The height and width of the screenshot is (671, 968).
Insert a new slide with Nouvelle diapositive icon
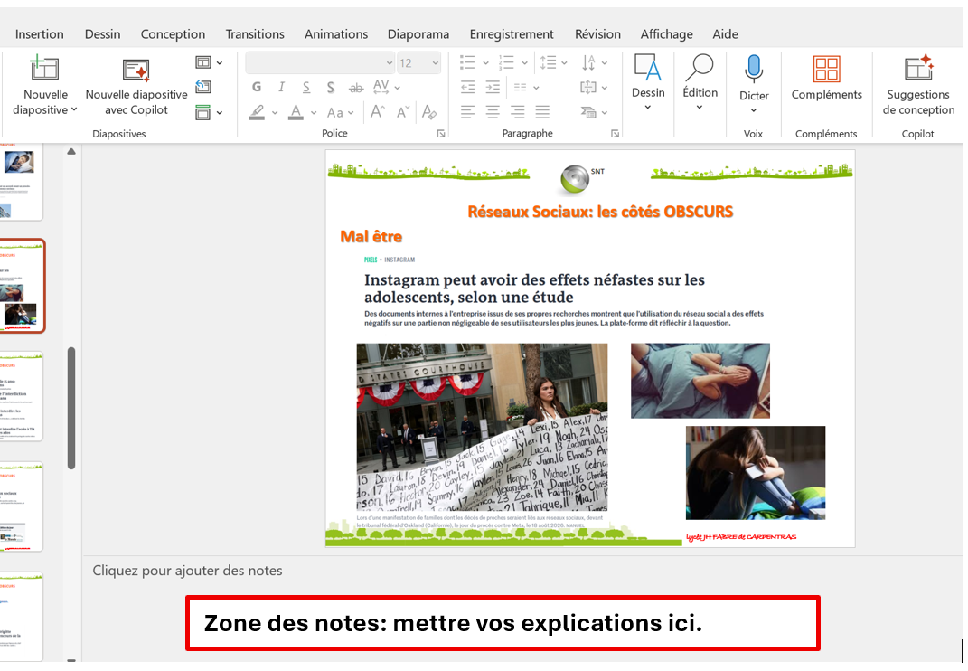point(44,69)
